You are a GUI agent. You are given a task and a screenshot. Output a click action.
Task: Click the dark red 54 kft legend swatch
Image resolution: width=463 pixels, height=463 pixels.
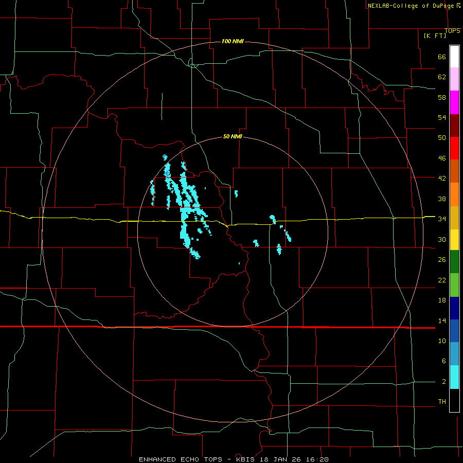(x=454, y=126)
